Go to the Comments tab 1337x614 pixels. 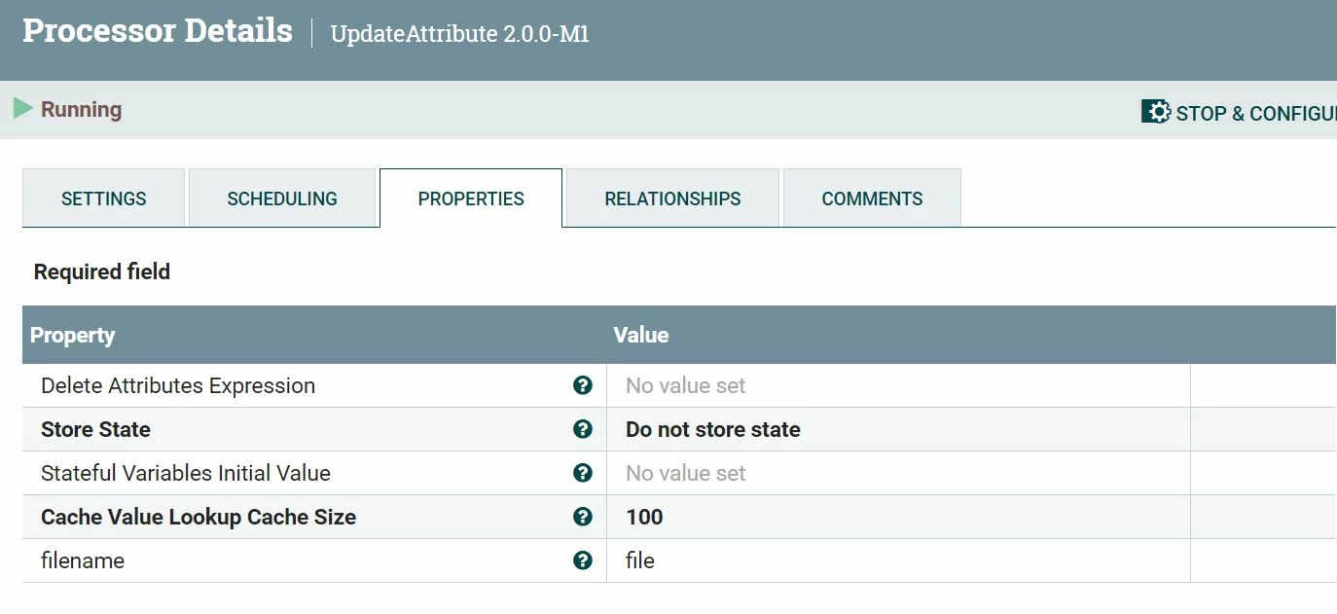(872, 199)
